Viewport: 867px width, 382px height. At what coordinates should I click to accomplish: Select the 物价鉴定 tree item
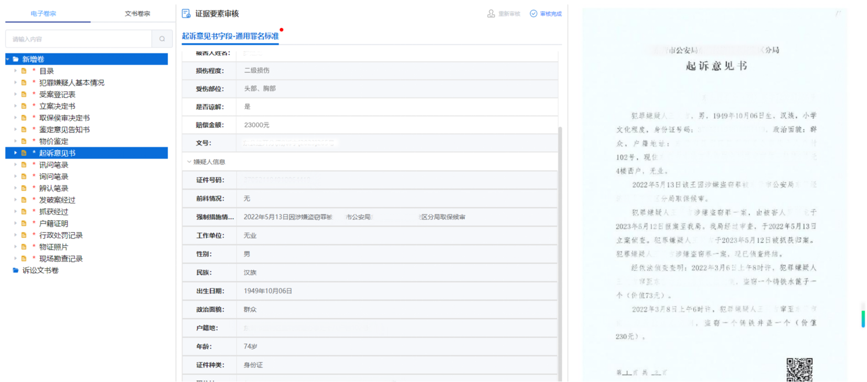pos(54,141)
